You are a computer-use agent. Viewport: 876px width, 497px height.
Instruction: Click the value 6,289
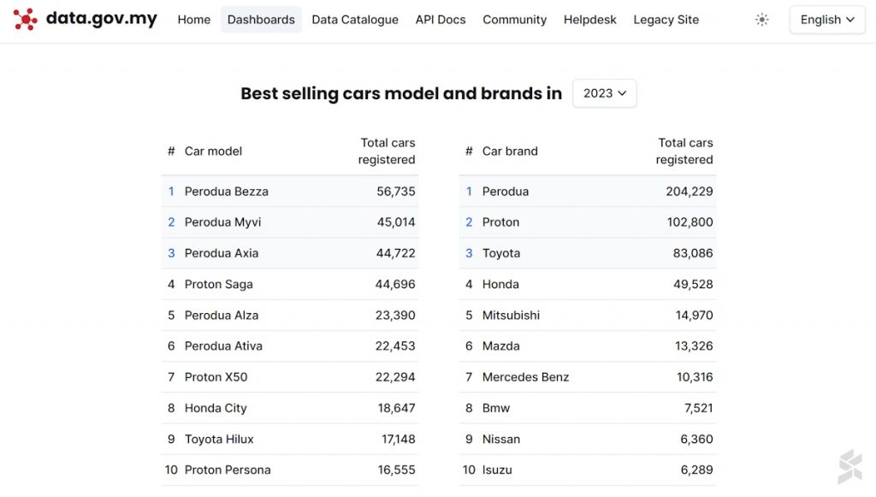tap(696, 470)
